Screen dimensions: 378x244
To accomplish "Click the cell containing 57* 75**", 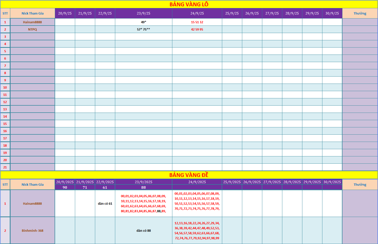I will 144,29.
